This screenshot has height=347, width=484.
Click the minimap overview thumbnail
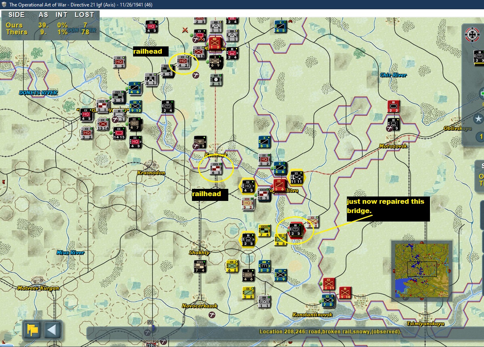[x=421, y=270]
